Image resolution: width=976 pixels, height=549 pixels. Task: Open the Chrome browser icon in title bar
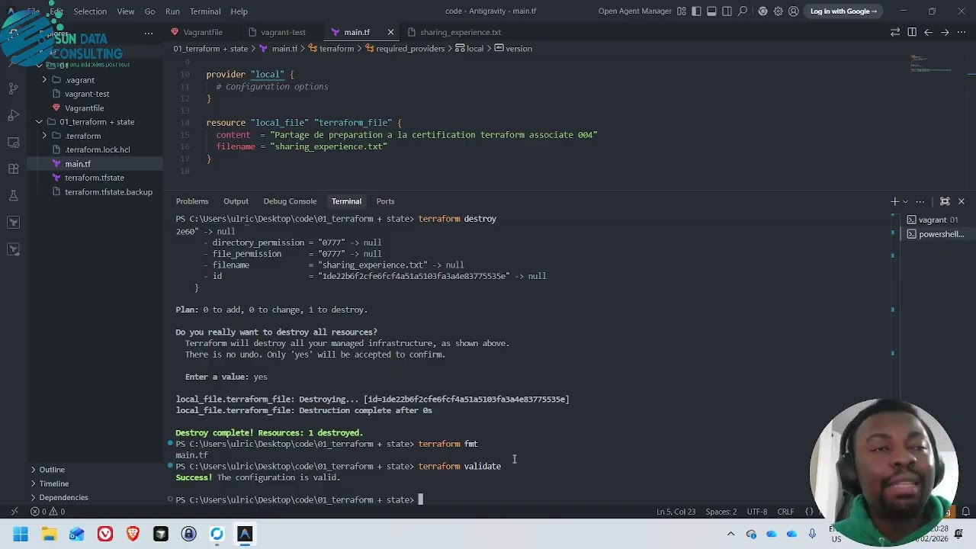point(762,11)
